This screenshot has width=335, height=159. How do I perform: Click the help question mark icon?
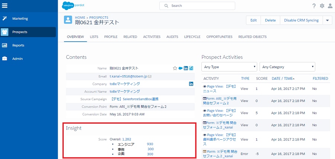314,6
